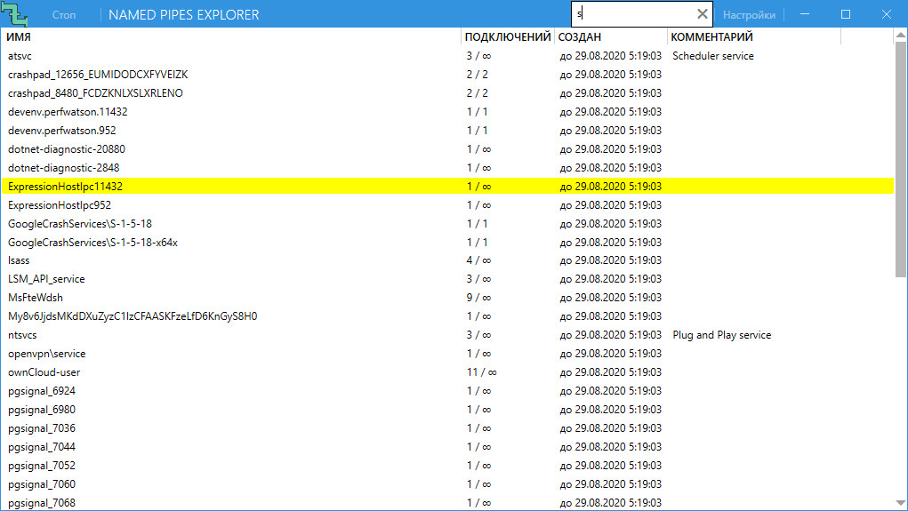The height and width of the screenshot is (511, 908).
Task: Click the green pipes app logo icon
Action: click(x=14, y=14)
